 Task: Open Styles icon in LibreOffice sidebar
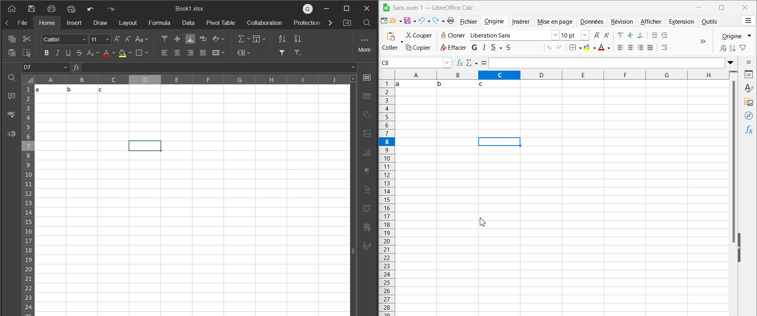pos(749,88)
